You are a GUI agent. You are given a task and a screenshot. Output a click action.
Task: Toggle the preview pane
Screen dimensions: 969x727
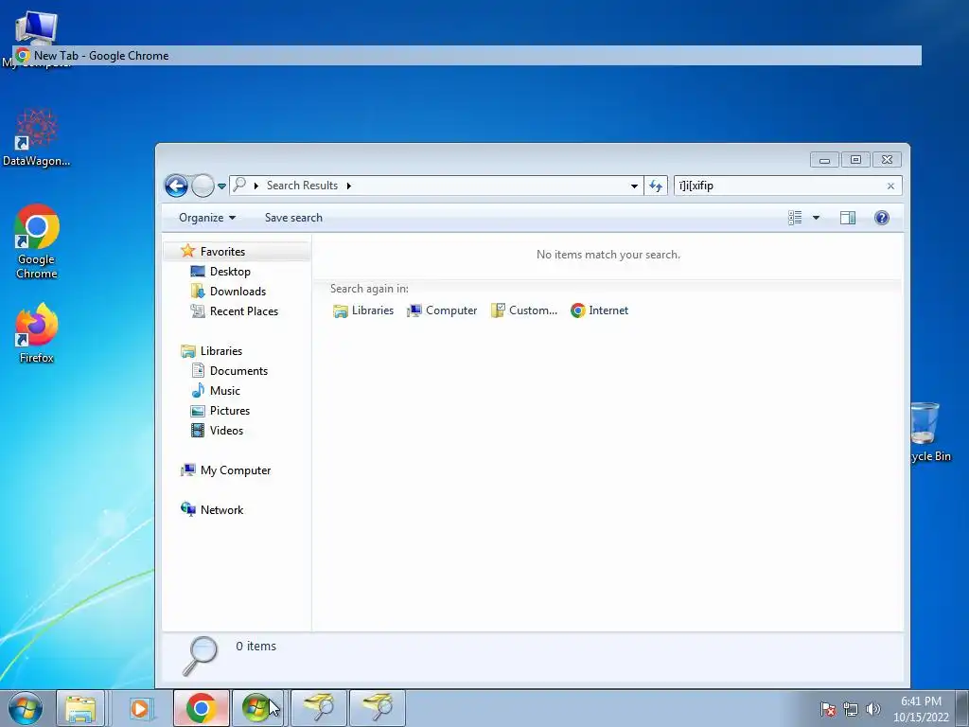tap(848, 218)
